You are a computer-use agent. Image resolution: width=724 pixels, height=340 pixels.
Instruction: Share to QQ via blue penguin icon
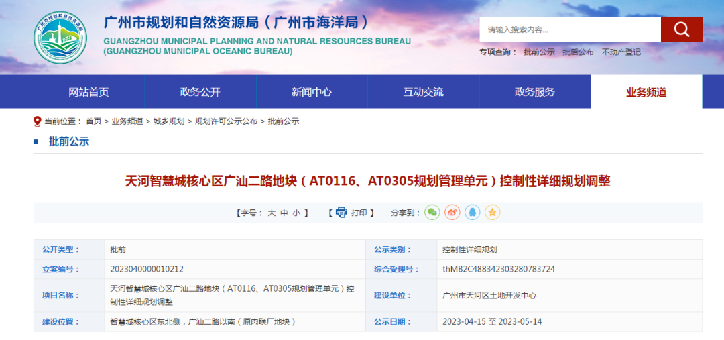tap(473, 212)
